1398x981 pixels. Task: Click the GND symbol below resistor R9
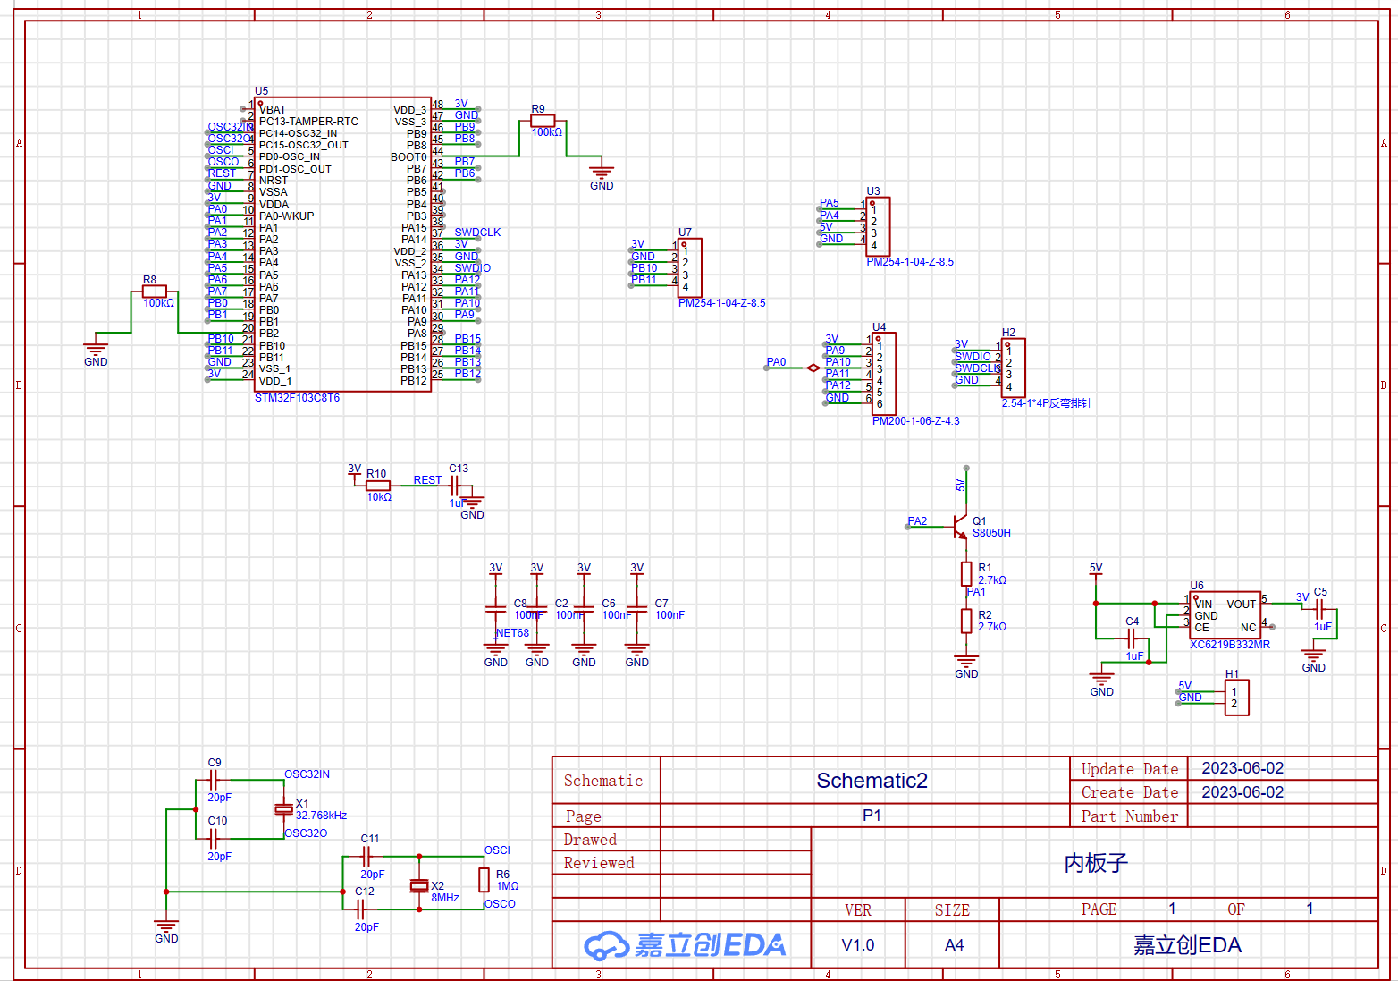click(x=602, y=172)
